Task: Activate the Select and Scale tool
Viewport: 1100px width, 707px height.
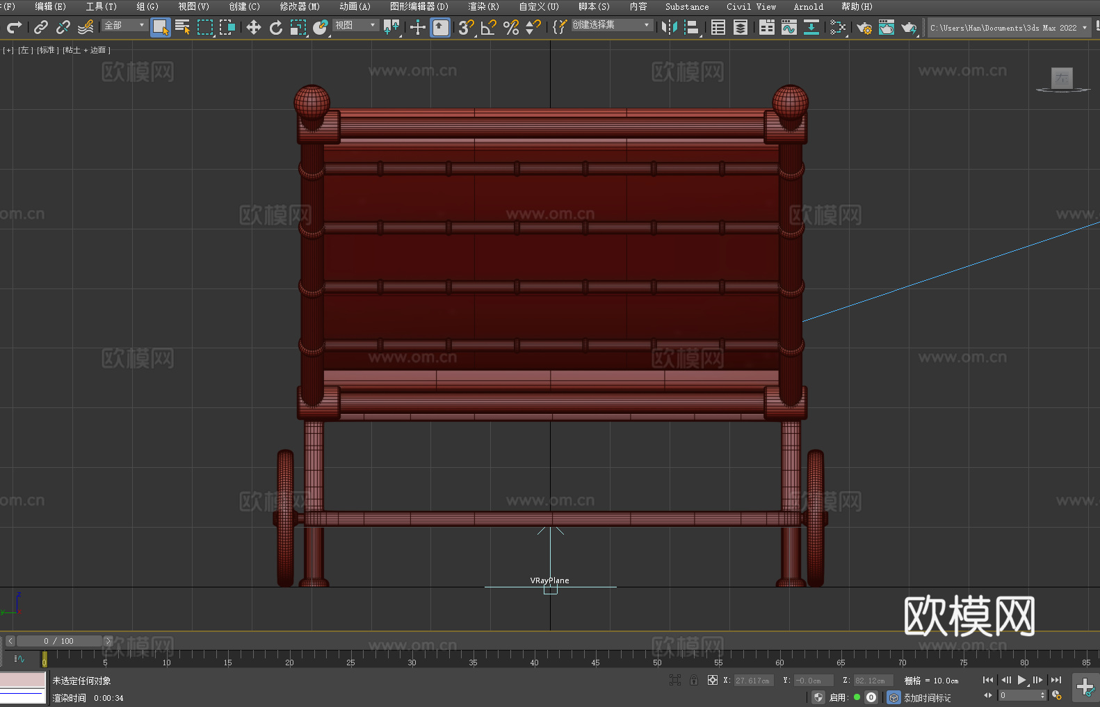Action: tap(298, 27)
